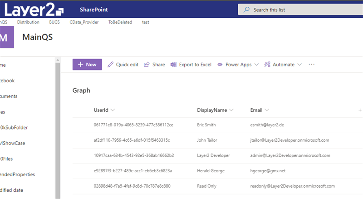Click the search magnifier icon
This screenshot has width=363, height=199.
pos(246,10)
